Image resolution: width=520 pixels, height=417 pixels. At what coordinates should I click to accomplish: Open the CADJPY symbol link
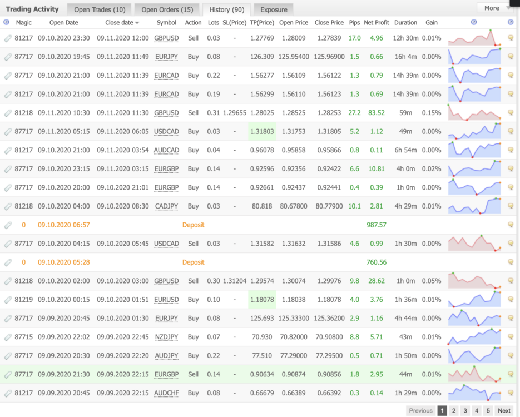[166, 206]
